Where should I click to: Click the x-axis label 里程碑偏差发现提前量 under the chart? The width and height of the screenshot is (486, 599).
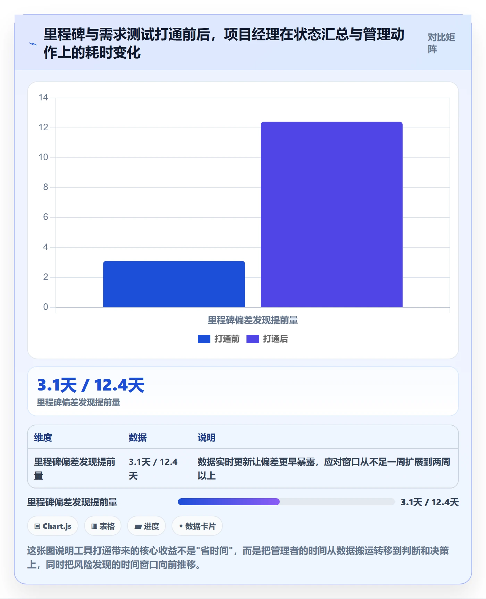(x=253, y=320)
